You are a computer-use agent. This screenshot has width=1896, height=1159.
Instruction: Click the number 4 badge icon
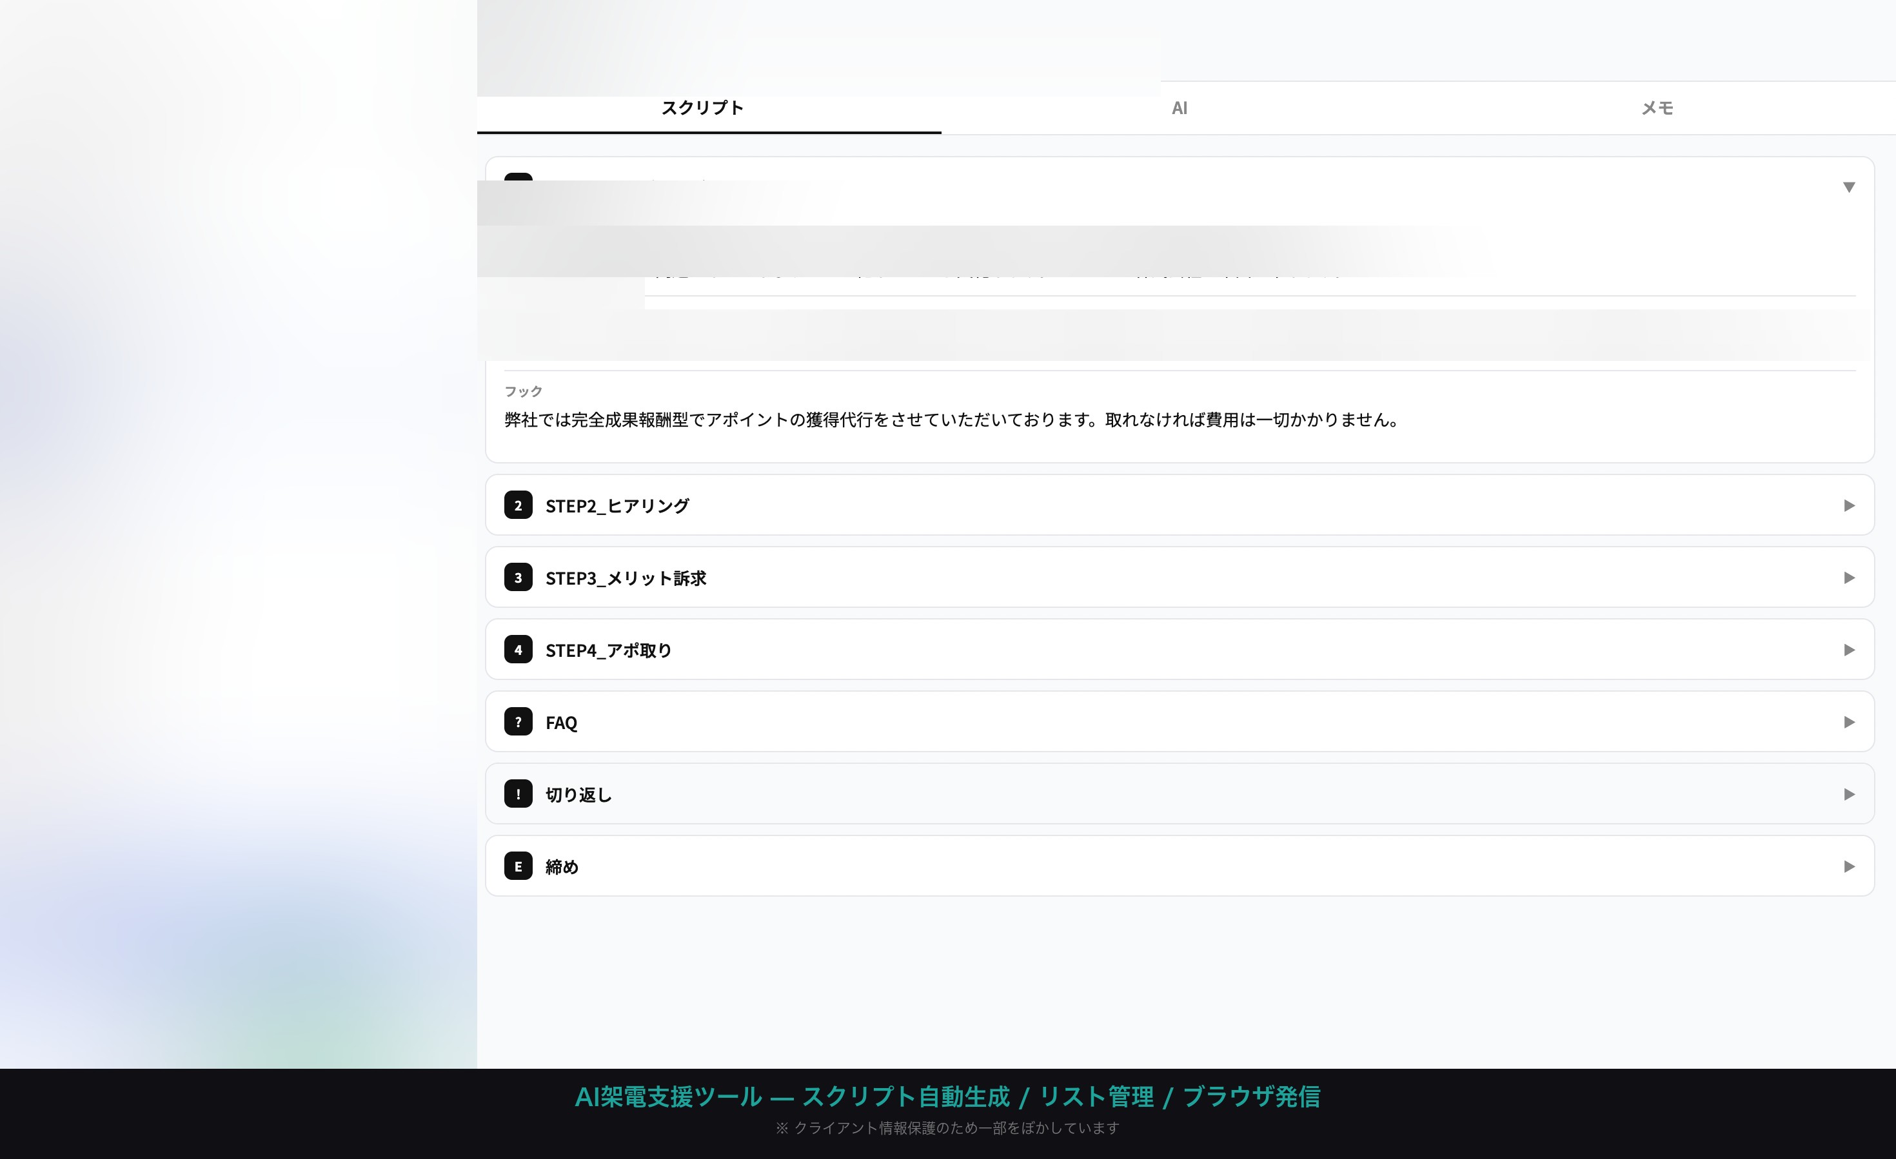518,650
